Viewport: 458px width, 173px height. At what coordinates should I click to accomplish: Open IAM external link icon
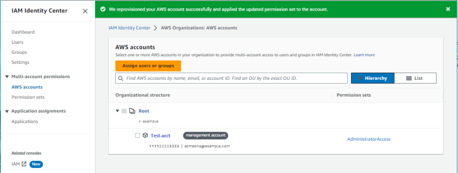point(24,164)
